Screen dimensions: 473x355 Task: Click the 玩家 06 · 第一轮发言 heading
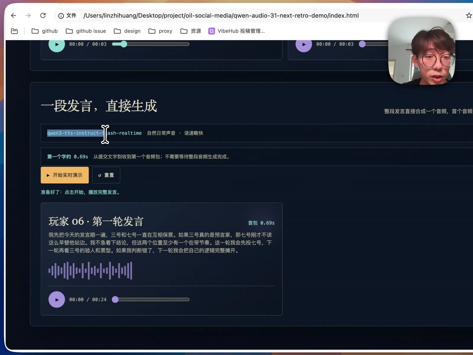(96, 221)
